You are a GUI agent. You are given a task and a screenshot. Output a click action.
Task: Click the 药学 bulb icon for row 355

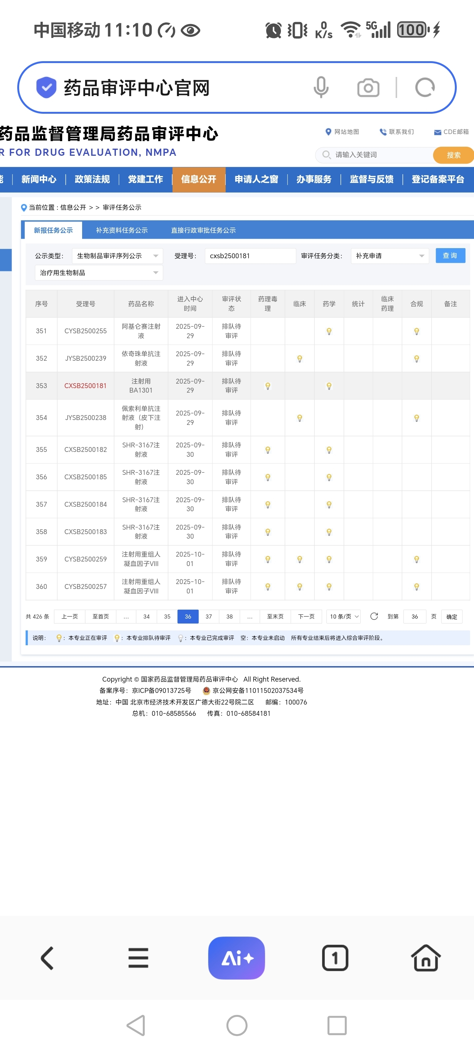[x=329, y=450]
